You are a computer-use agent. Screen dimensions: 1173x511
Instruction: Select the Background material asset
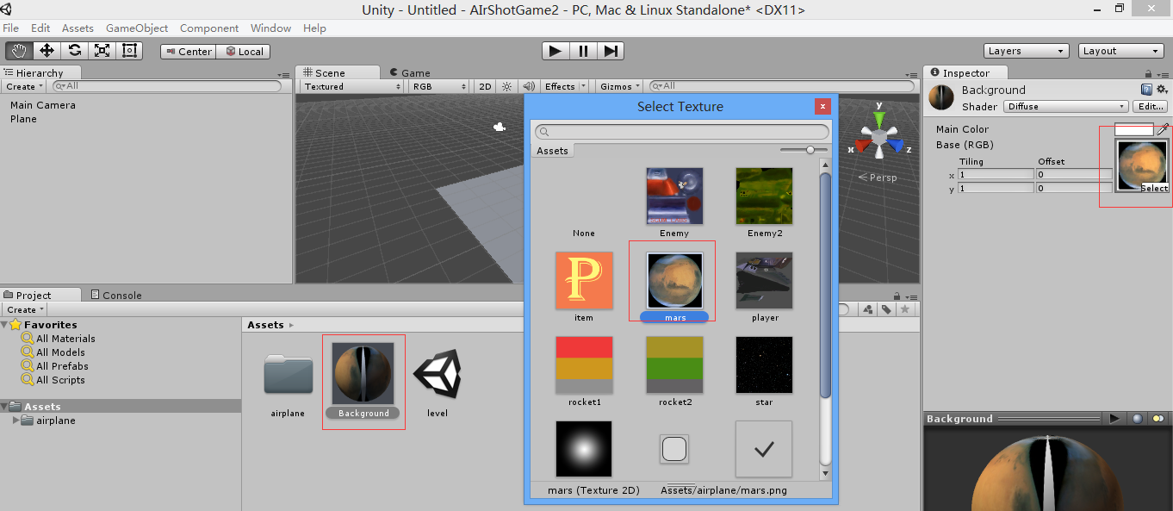363,381
